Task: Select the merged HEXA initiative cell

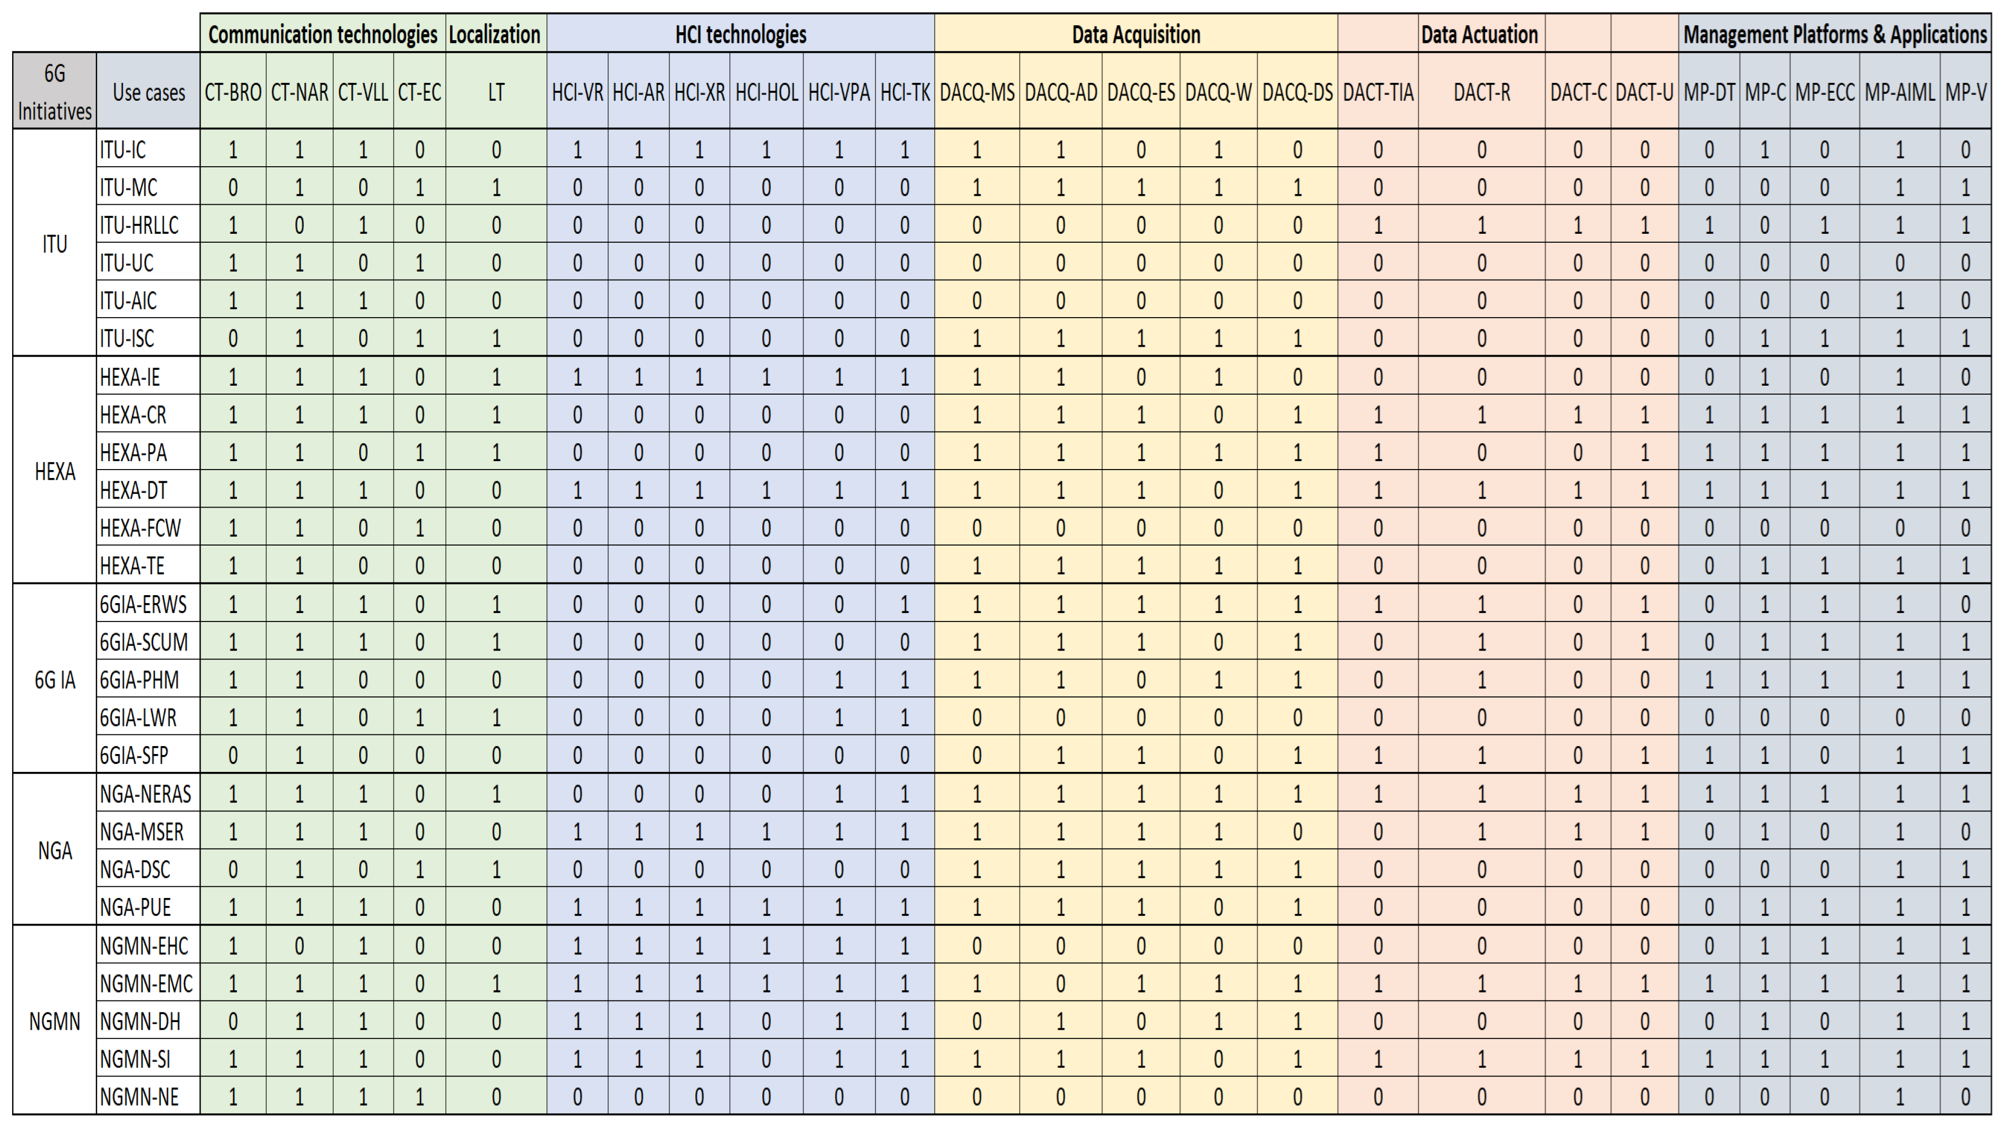Action: [x=54, y=471]
